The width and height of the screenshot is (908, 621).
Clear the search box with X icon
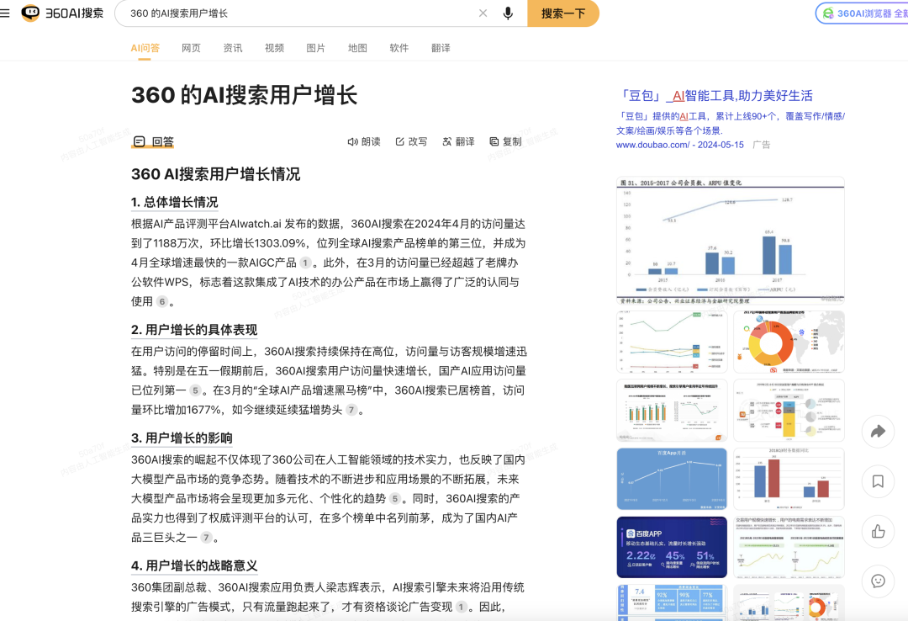pos(483,13)
